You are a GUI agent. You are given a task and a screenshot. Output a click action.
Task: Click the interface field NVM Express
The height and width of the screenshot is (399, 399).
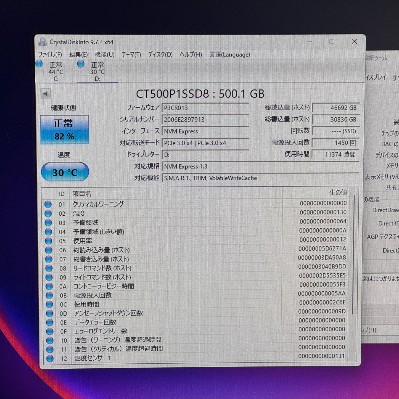point(205,131)
